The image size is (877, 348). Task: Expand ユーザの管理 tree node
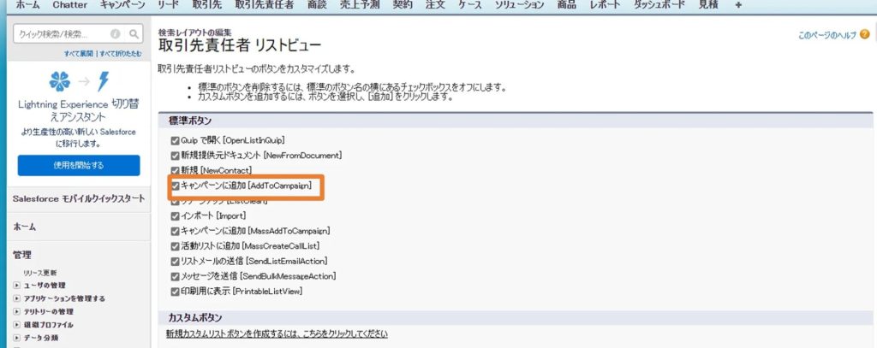click(17, 286)
